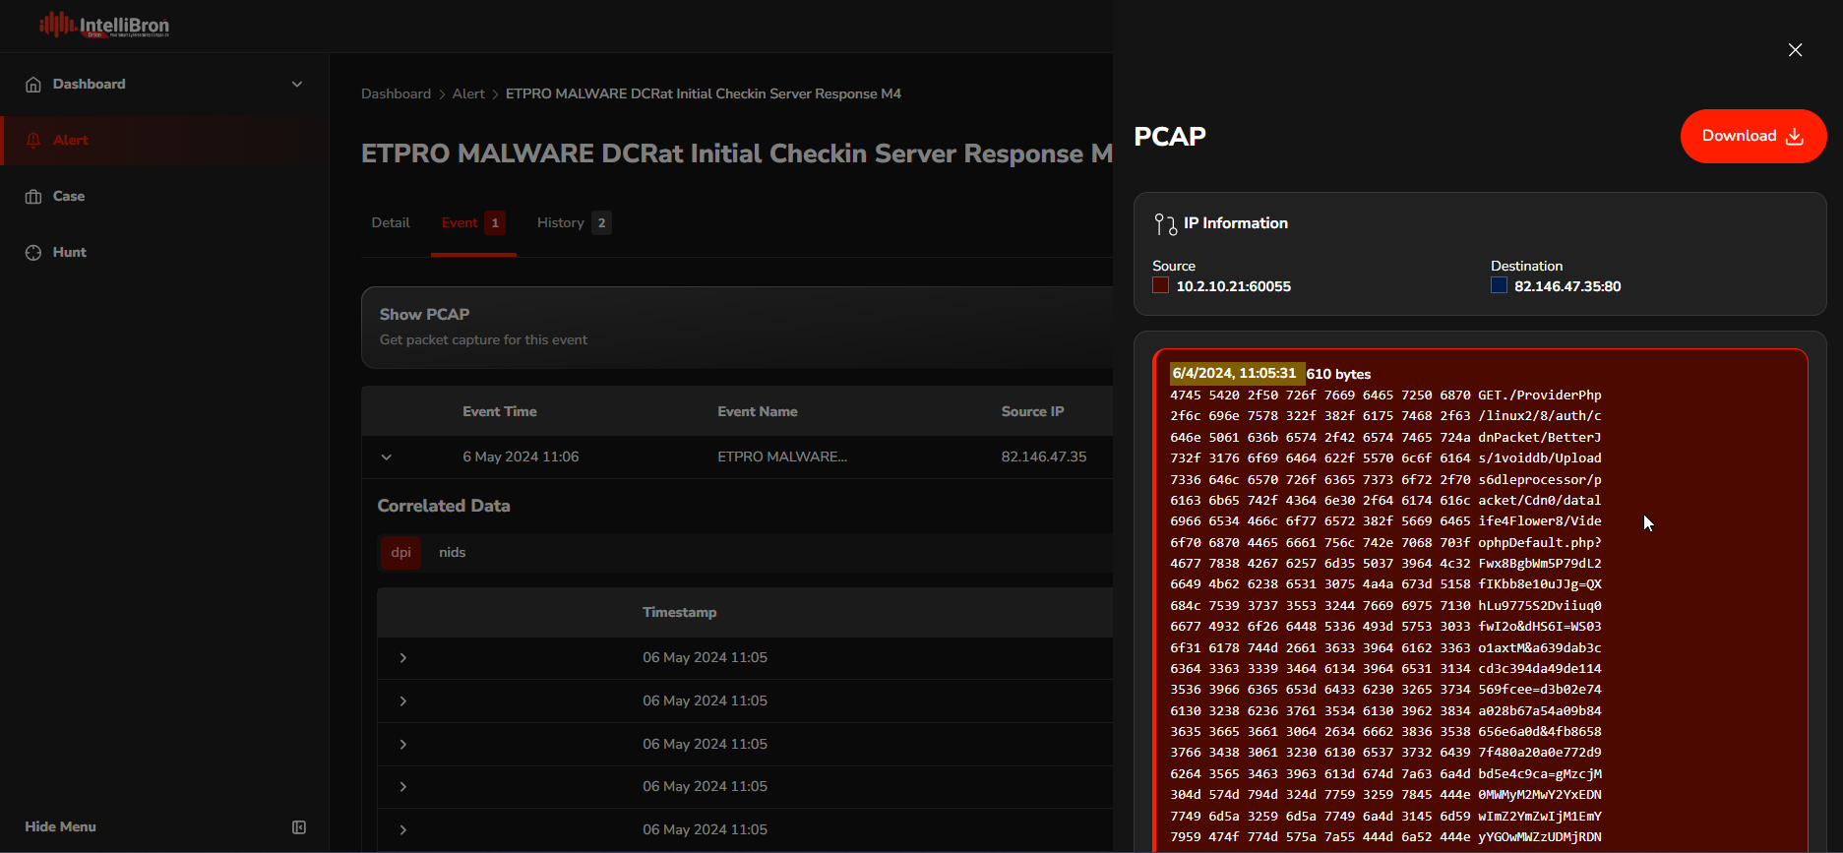Expand the third 06 May 2024 11:05 row
The image size is (1843, 853).
coord(402,745)
